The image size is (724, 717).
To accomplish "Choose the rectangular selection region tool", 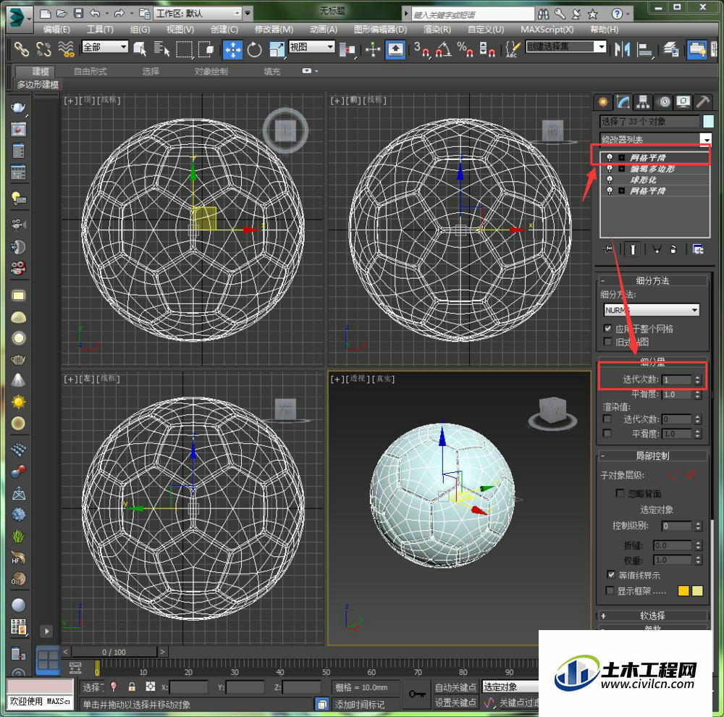I will tap(184, 49).
